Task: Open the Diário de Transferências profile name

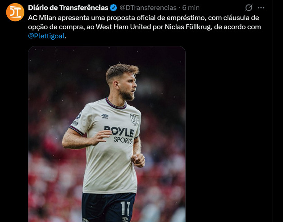Action: [68, 8]
